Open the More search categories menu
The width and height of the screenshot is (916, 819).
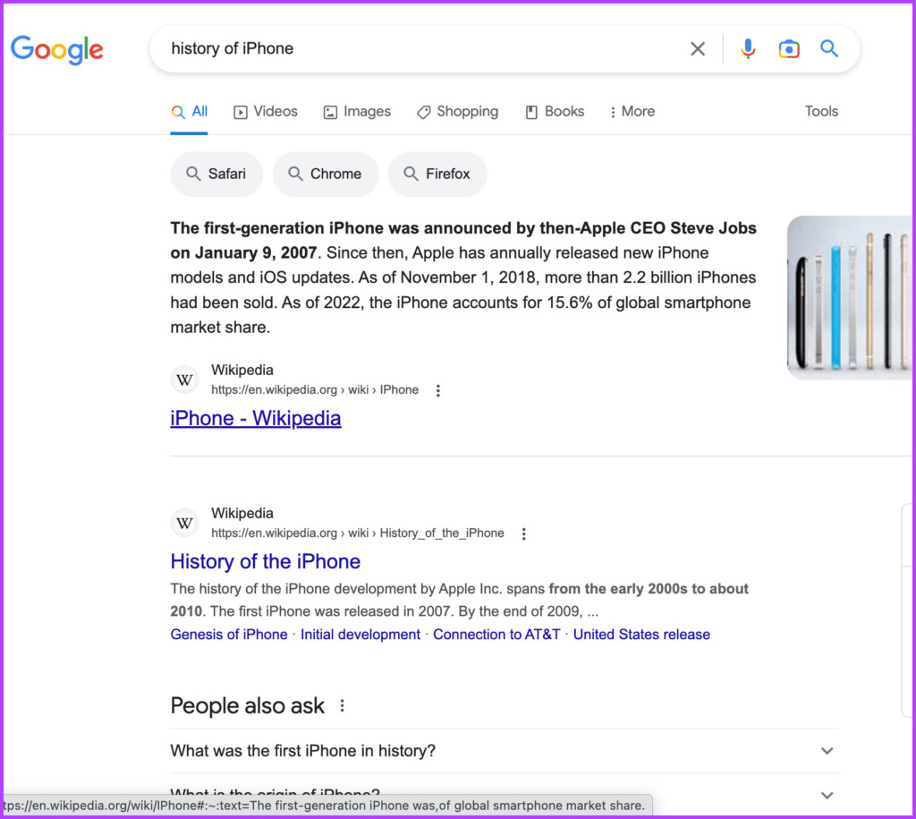pyautogui.click(x=632, y=112)
